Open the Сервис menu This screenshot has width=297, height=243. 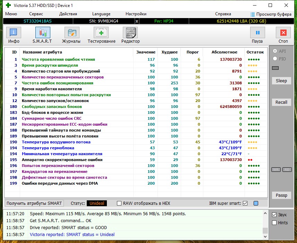coord(36,14)
